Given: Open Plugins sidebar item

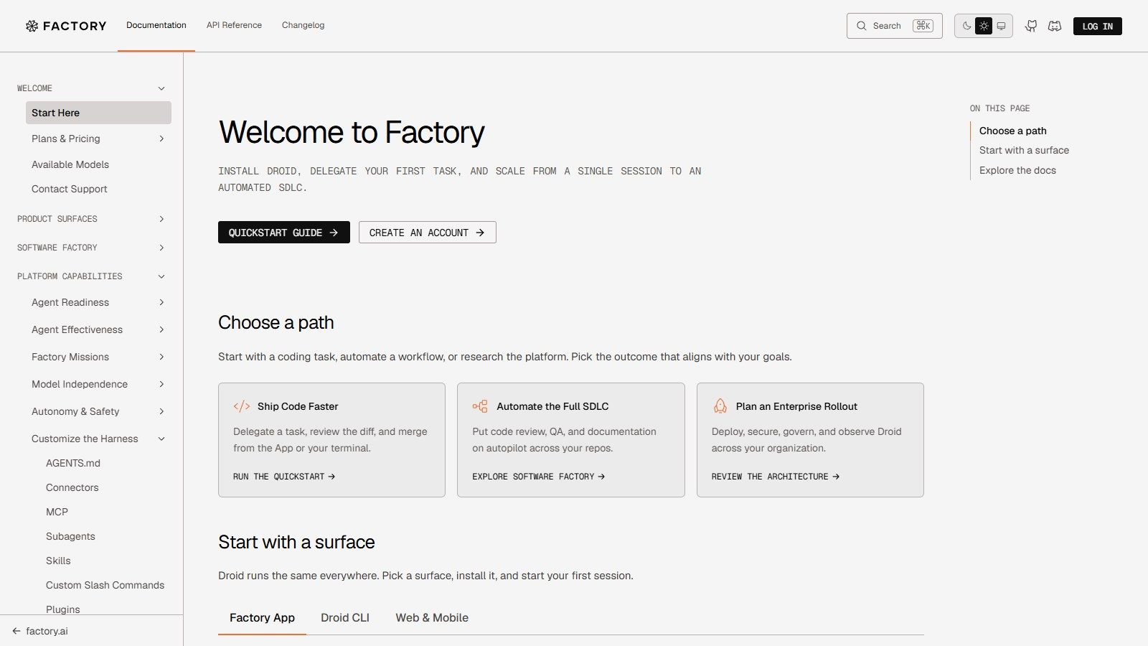Looking at the screenshot, I should tap(63, 609).
